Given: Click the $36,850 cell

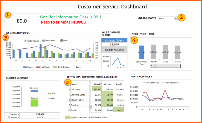Looking at the screenshot, I should tap(107, 89).
